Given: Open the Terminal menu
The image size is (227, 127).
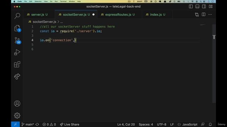Looking at the screenshot, I should (x=63, y=1).
